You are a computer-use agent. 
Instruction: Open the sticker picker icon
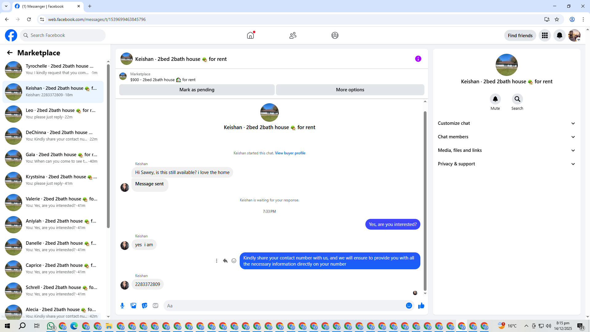click(x=144, y=306)
